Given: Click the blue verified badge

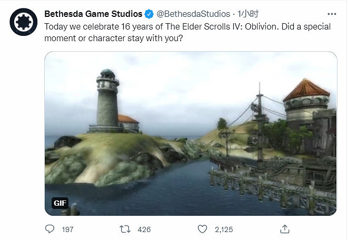Looking at the screenshot, I should pyautogui.click(x=149, y=14).
